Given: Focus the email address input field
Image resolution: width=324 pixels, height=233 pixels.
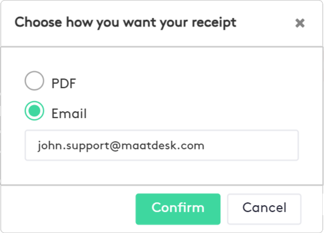Looking at the screenshot, I should 161,145.
